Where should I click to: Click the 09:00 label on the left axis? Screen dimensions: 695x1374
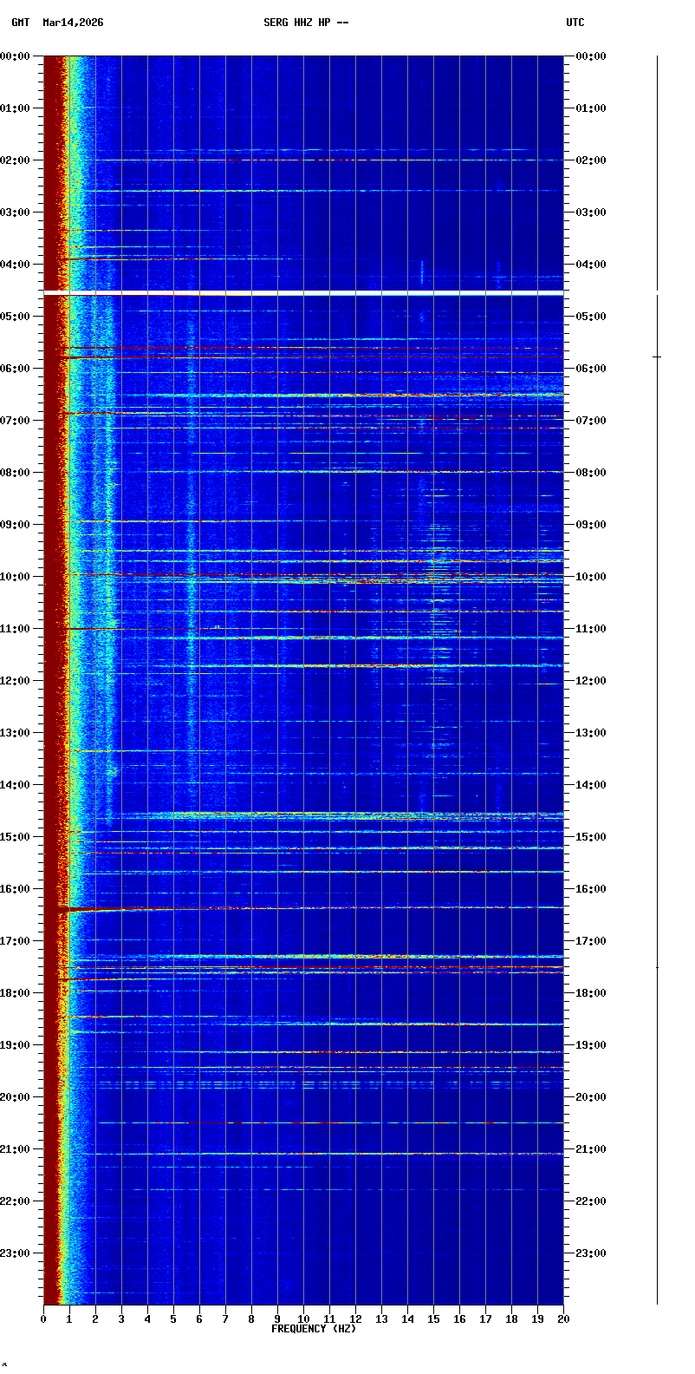click(x=16, y=525)
